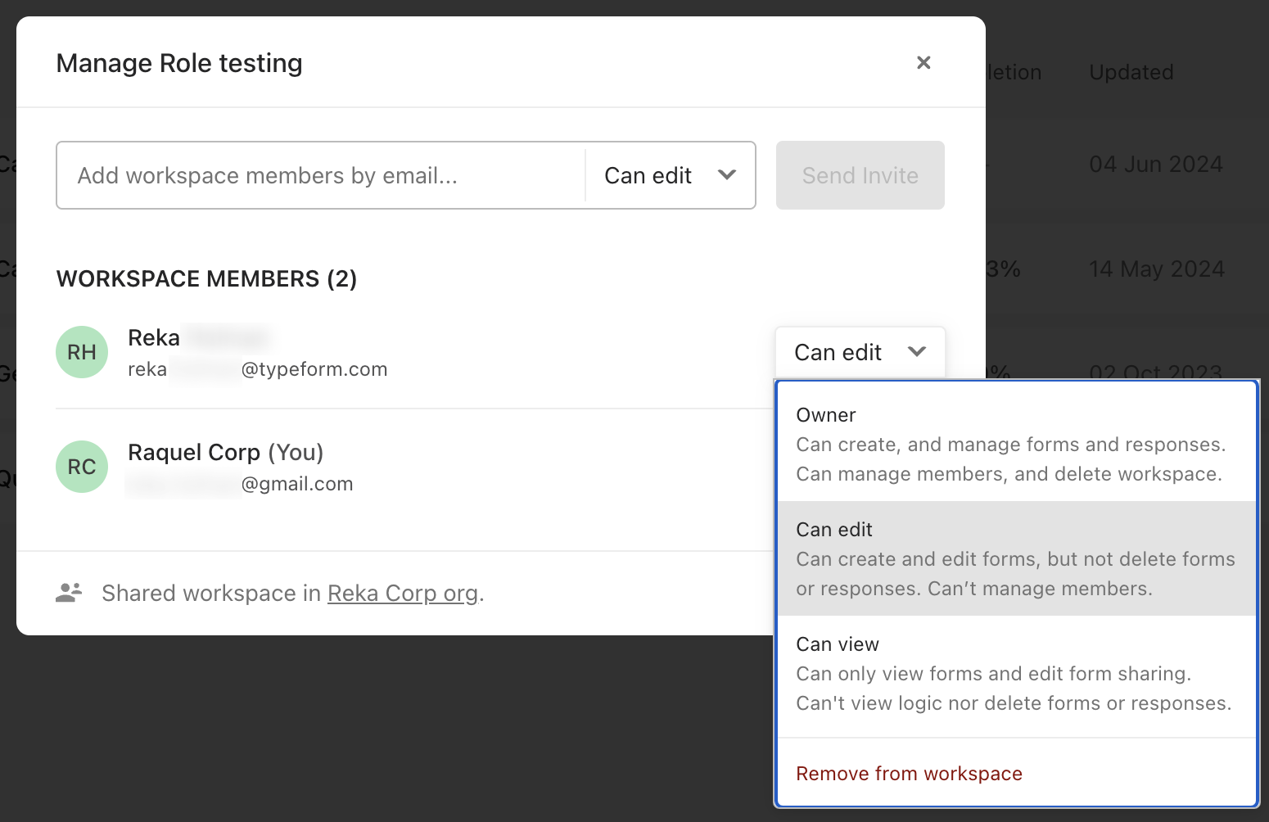
Task: Click Remove from workspace
Action: [909, 774]
